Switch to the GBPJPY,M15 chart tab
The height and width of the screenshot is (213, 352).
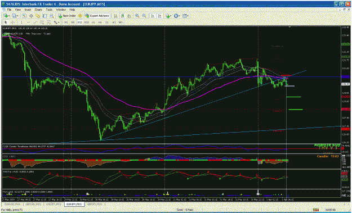(95, 204)
